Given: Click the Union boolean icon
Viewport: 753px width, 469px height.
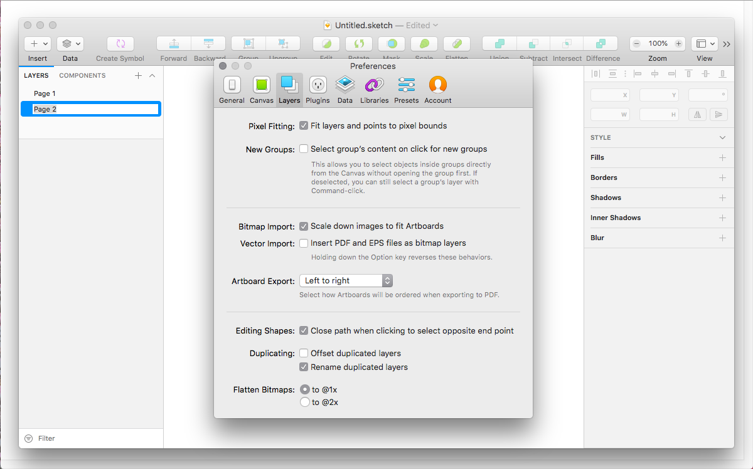Looking at the screenshot, I should click(x=499, y=44).
